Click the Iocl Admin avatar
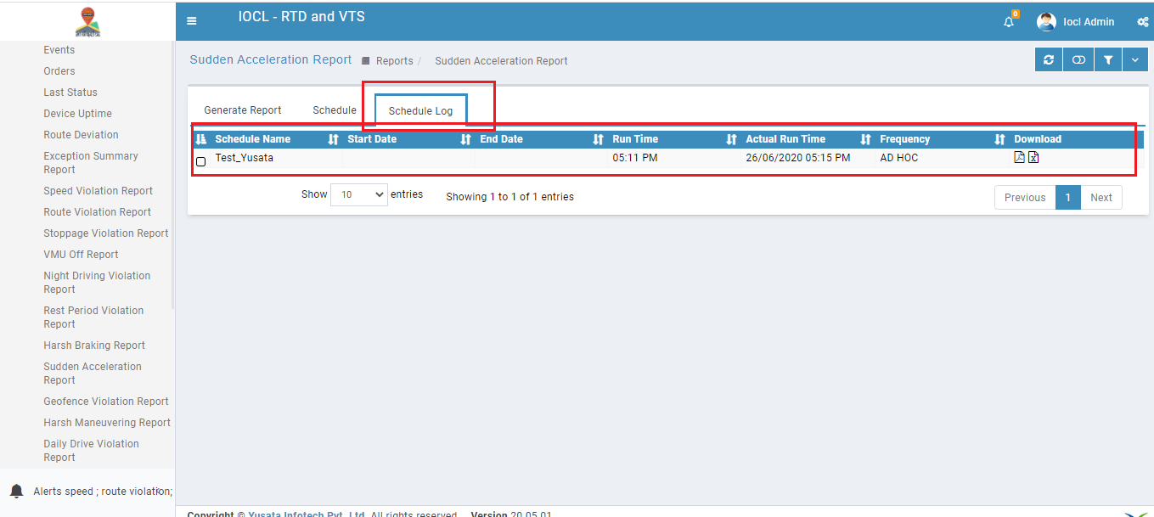1154x517 pixels. 1046,22
